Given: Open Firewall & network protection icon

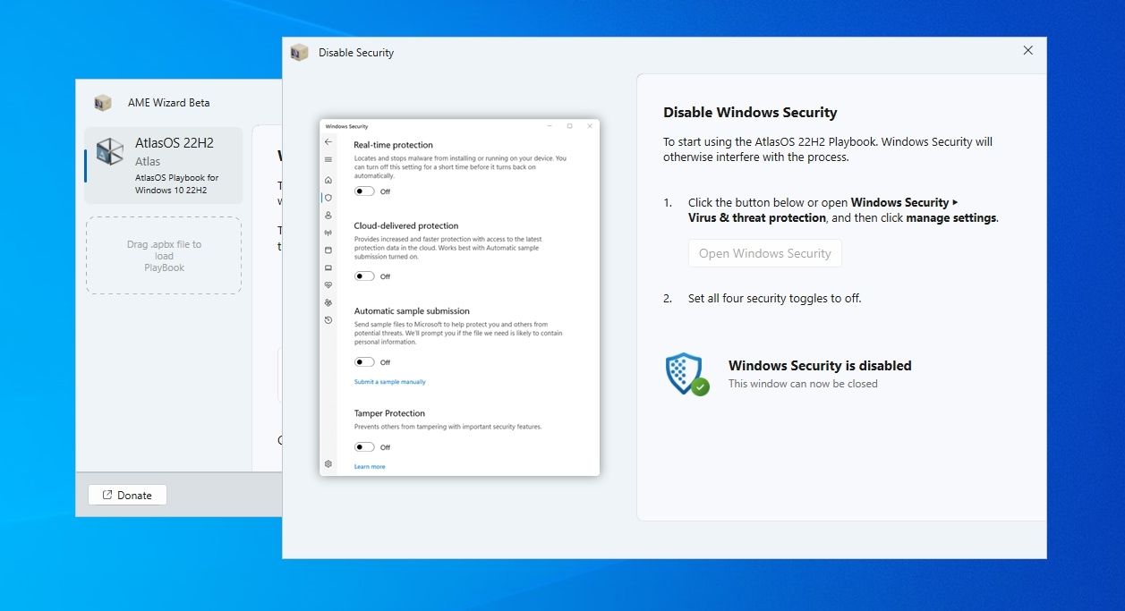Looking at the screenshot, I should point(328,233).
